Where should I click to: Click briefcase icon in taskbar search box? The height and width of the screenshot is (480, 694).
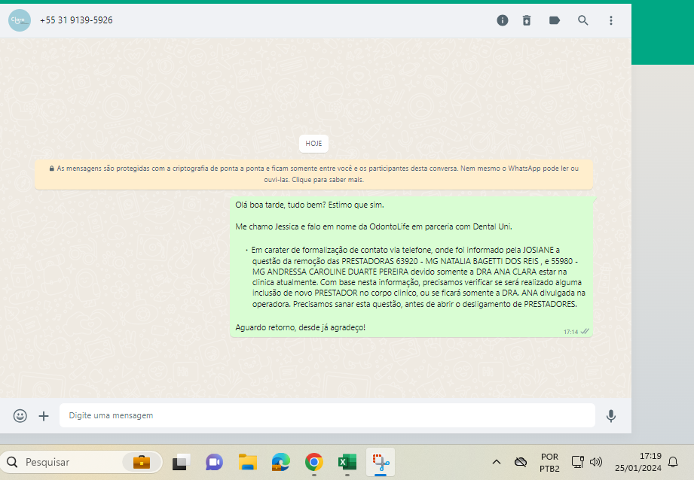tap(142, 463)
